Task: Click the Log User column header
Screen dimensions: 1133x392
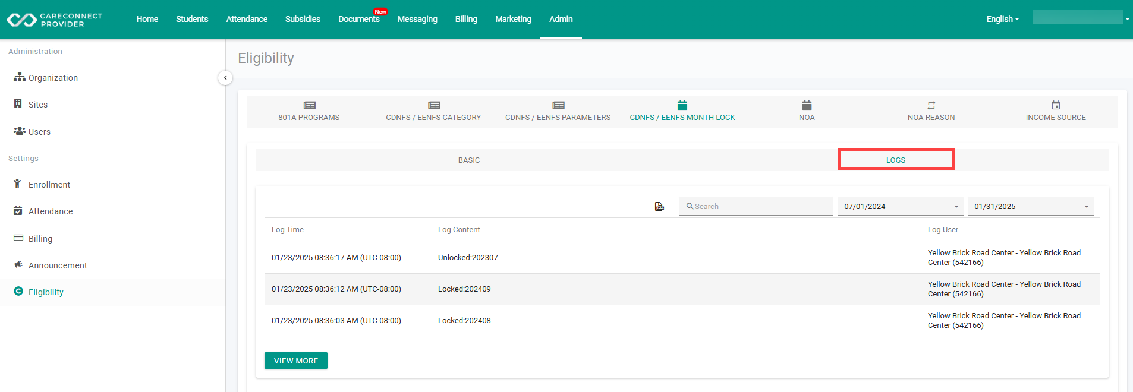Action: (x=943, y=230)
